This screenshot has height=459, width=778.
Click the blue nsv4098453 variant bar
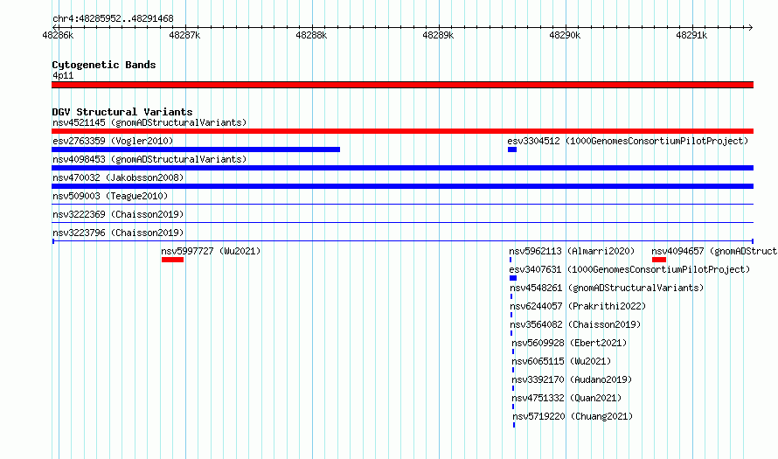click(402, 168)
